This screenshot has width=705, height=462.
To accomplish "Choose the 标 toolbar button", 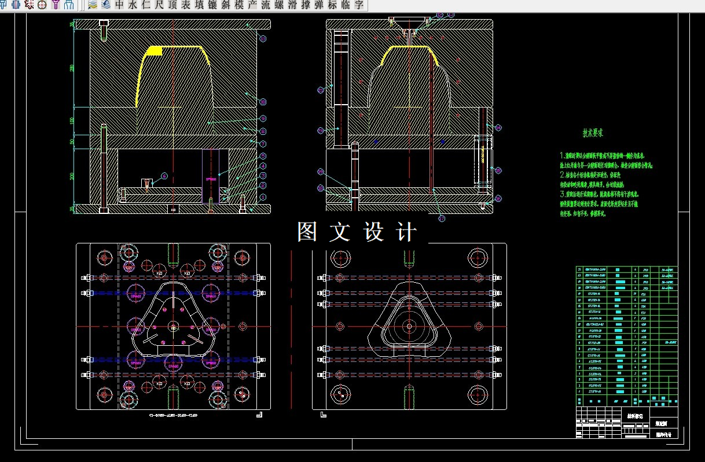I will [x=332, y=5].
